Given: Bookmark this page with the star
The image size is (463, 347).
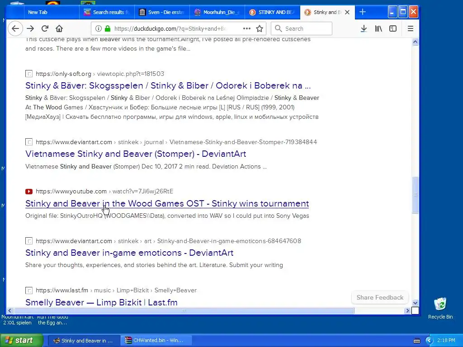Looking at the screenshot, I should click(260, 28).
